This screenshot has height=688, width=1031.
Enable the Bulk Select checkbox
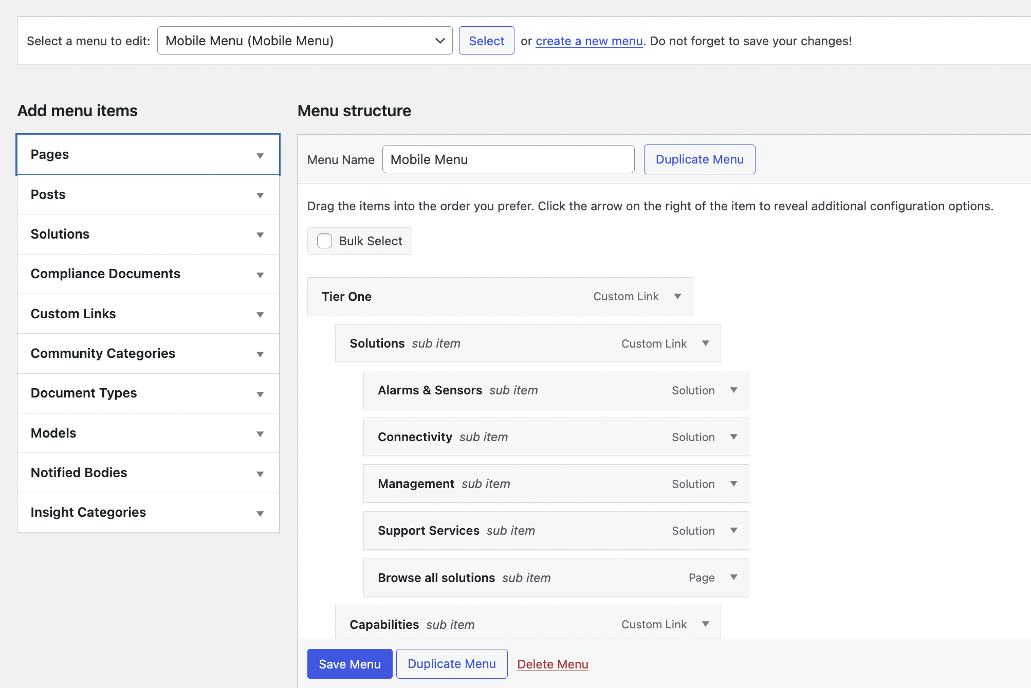324,241
